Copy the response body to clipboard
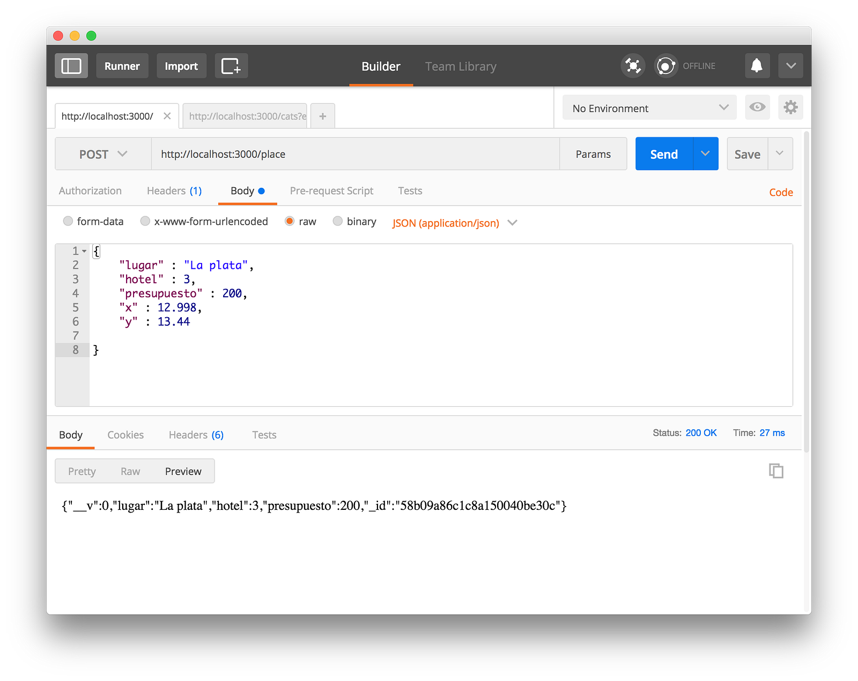858x681 pixels. (x=776, y=471)
